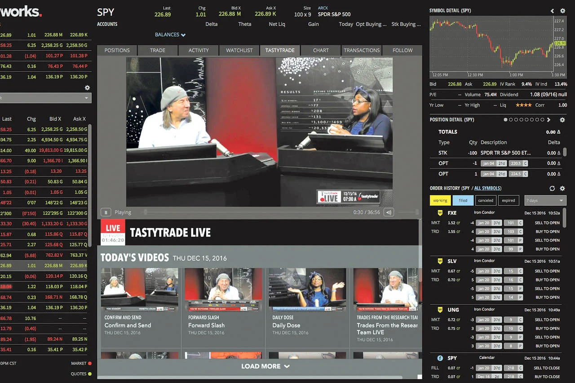575x383 pixels.
Task: Open the Forward Slash video thumbnail
Action: pos(223,290)
